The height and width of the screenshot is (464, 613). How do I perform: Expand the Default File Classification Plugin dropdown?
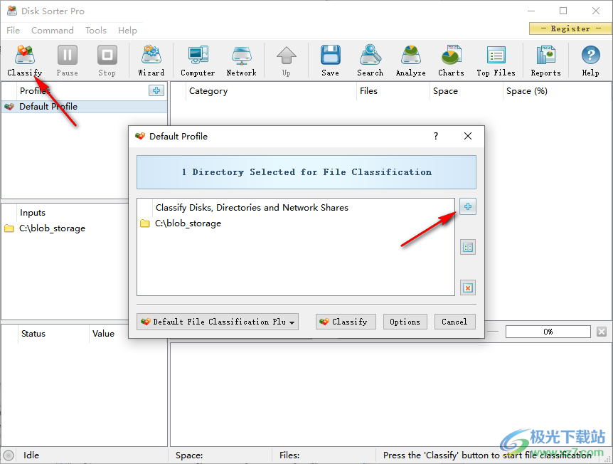pyautogui.click(x=218, y=322)
